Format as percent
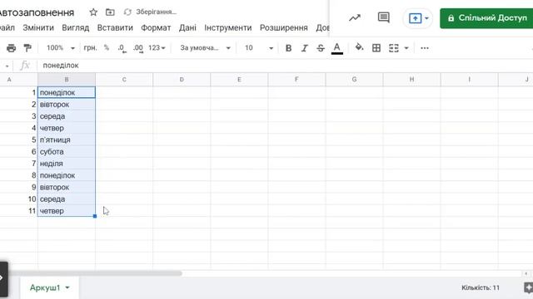This screenshot has height=299, width=533. 107,48
